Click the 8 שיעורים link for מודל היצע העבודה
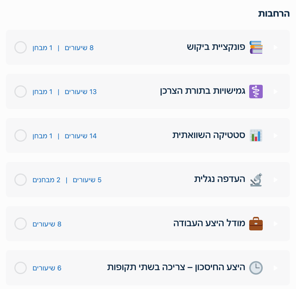Viewport: 296px width, 289px height. click(47, 224)
